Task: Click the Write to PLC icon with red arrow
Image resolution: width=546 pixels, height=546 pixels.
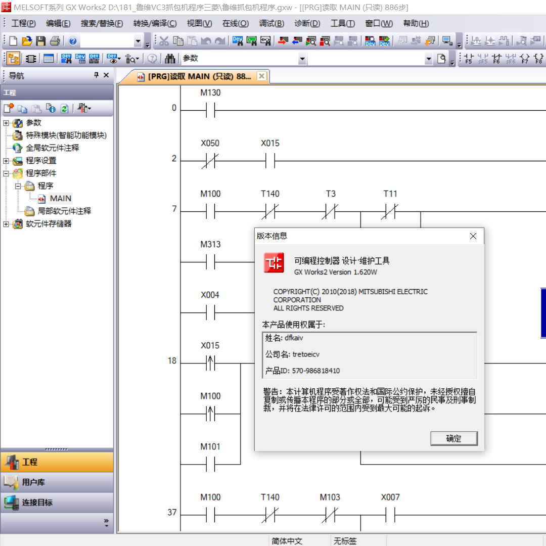Action: pyautogui.click(x=283, y=41)
